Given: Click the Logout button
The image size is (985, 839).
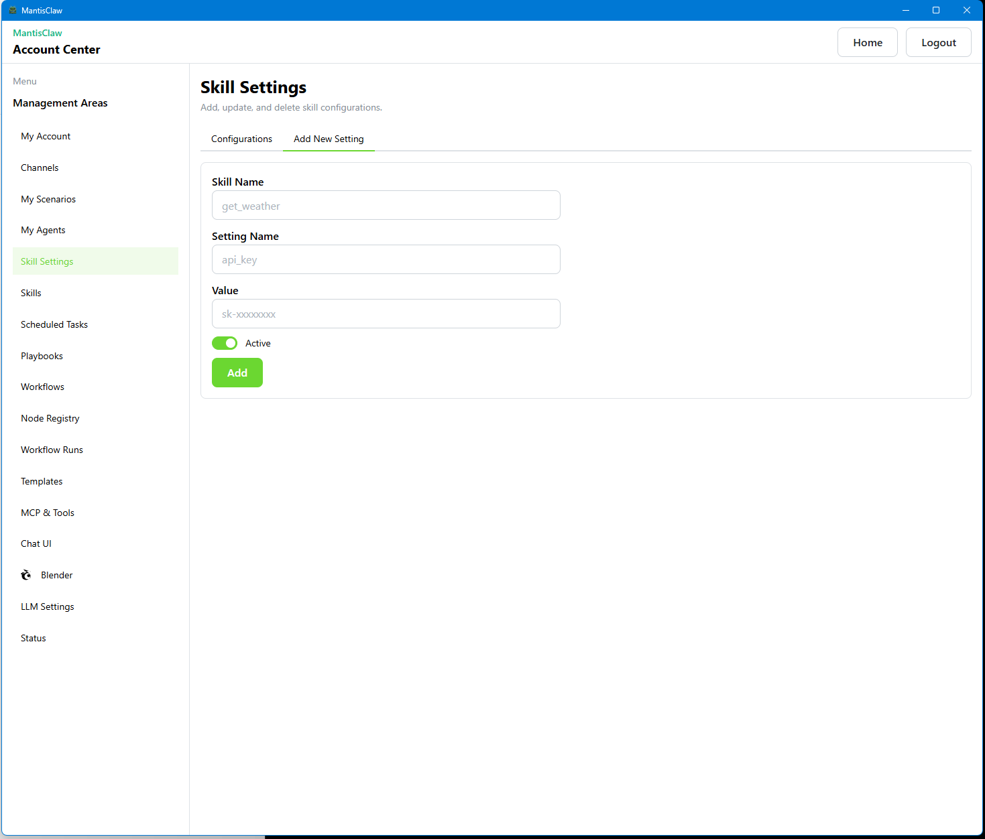Looking at the screenshot, I should point(938,42).
